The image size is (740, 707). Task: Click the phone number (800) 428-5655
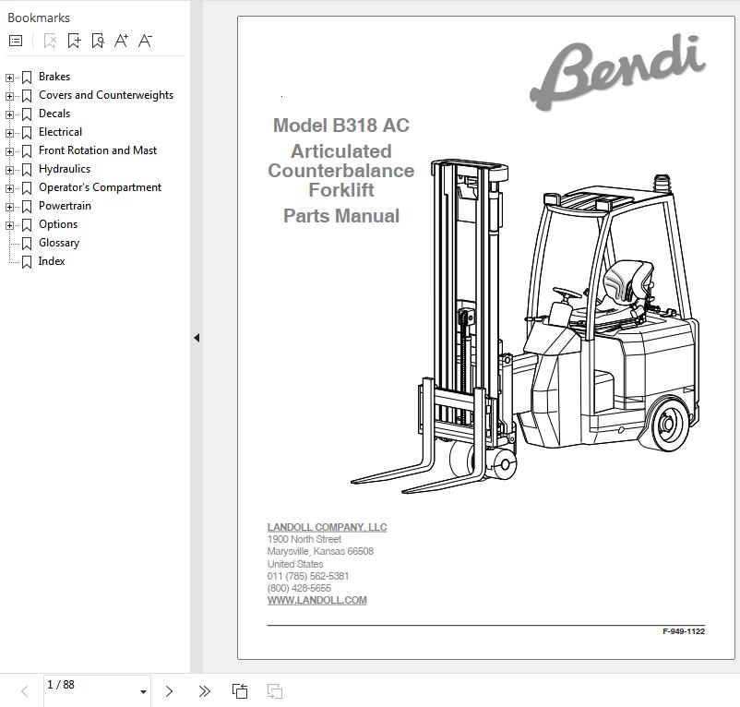tap(299, 588)
